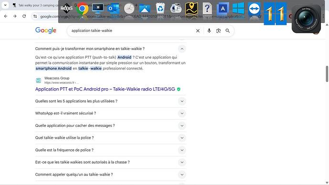Open the clock icon in the dock

(129, 9)
